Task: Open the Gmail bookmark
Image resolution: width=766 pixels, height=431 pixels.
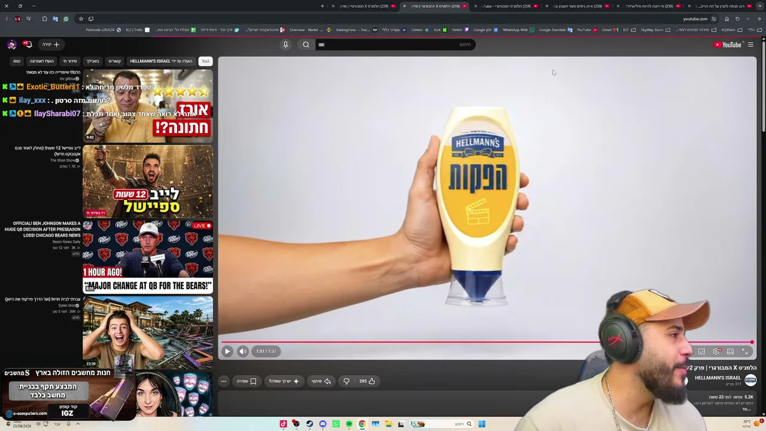Action: [610, 30]
